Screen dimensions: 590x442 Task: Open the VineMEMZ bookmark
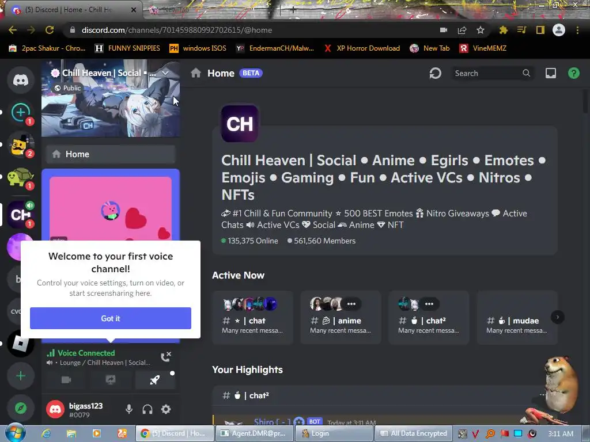pyautogui.click(x=483, y=48)
